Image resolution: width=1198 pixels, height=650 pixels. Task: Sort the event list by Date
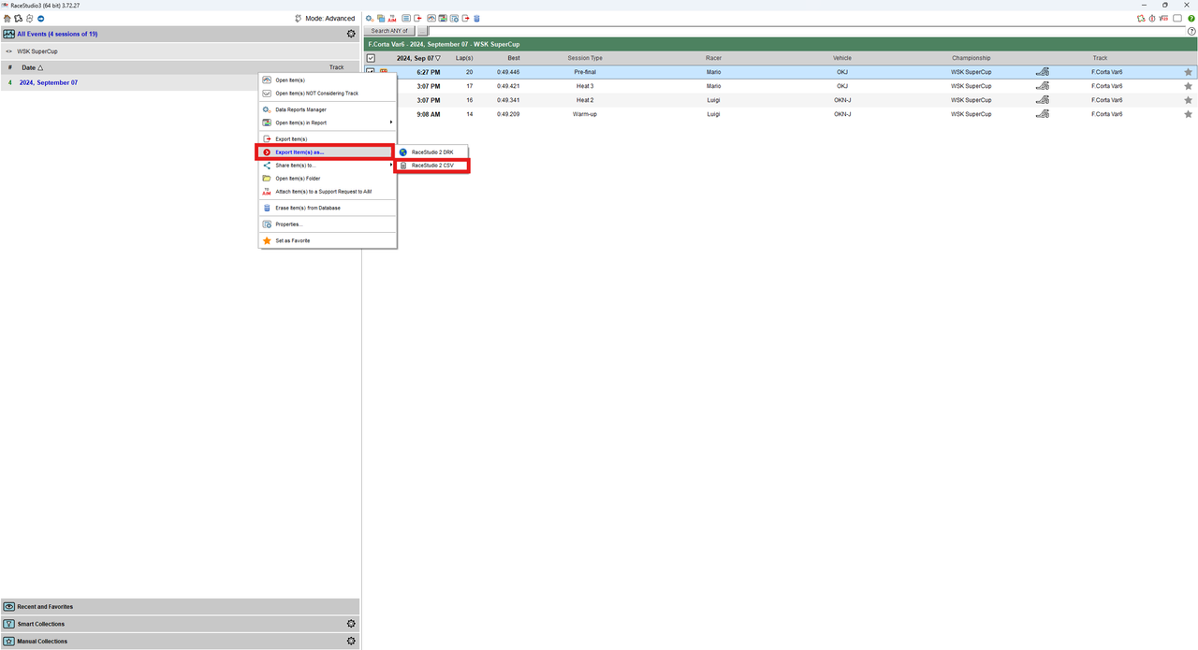(x=33, y=67)
